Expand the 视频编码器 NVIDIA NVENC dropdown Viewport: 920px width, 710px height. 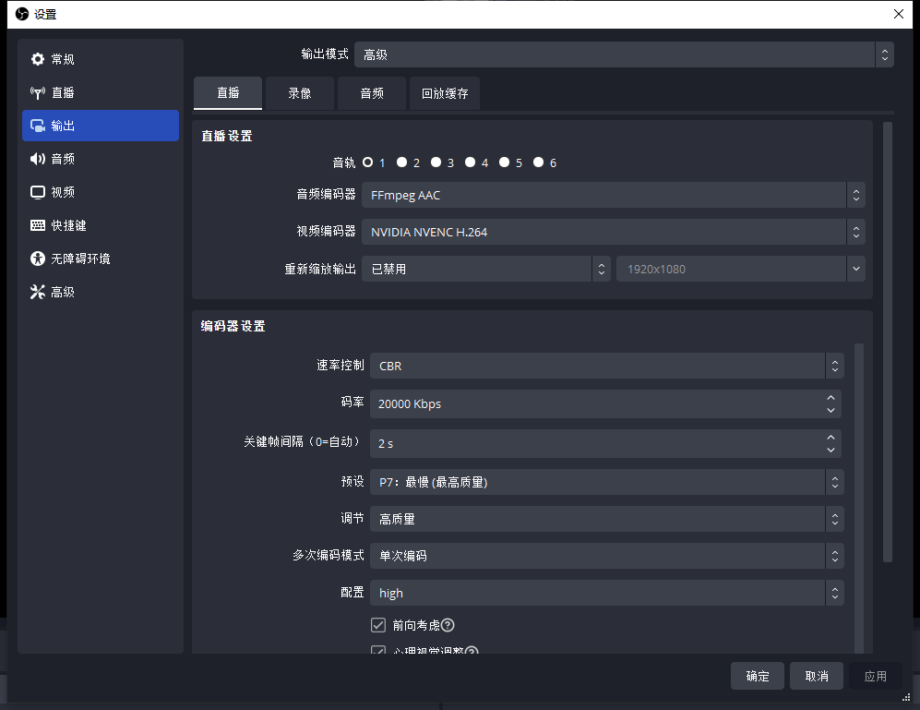(x=613, y=232)
